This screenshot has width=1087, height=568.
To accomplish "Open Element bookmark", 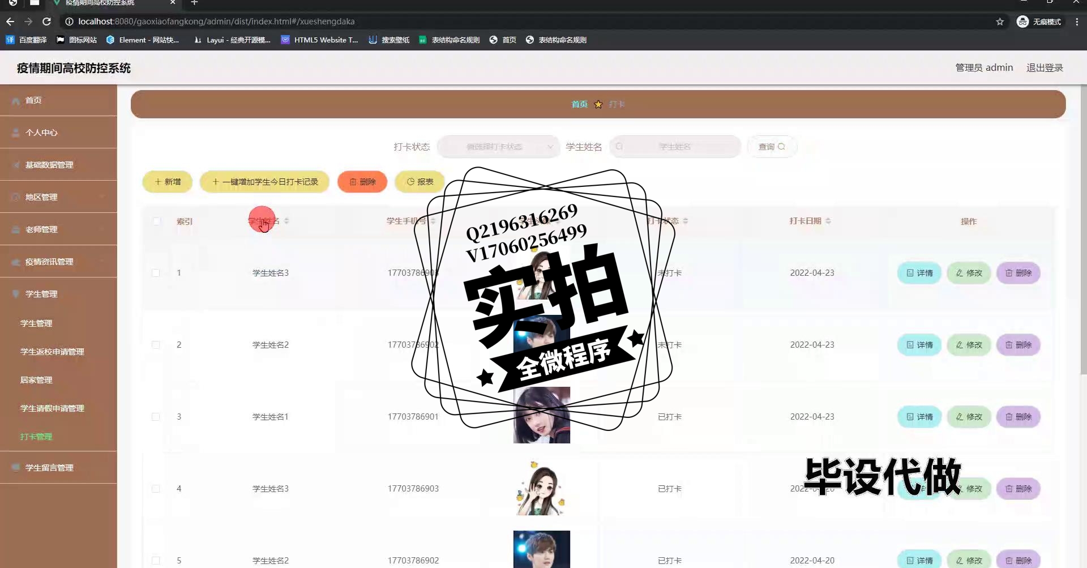I will point(143,40).
